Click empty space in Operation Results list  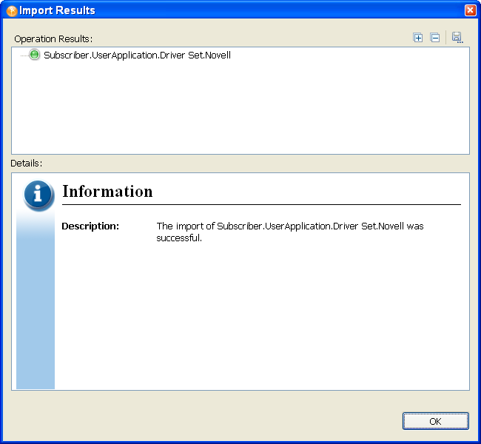point(240,111)
